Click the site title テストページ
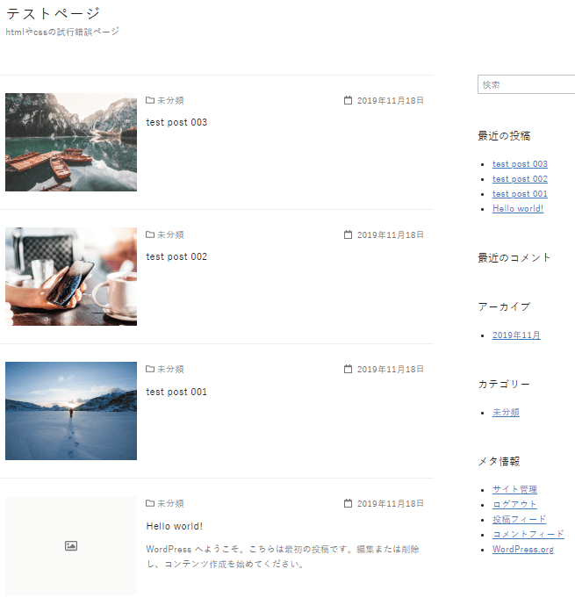This screenshot has height=598, width=575. click(x=53, y=14)
